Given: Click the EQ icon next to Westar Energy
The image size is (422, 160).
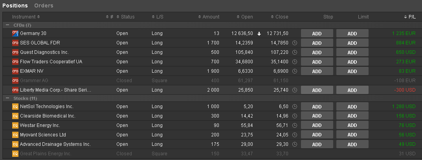Looking at the screenshot, I should tap(15, 125).
